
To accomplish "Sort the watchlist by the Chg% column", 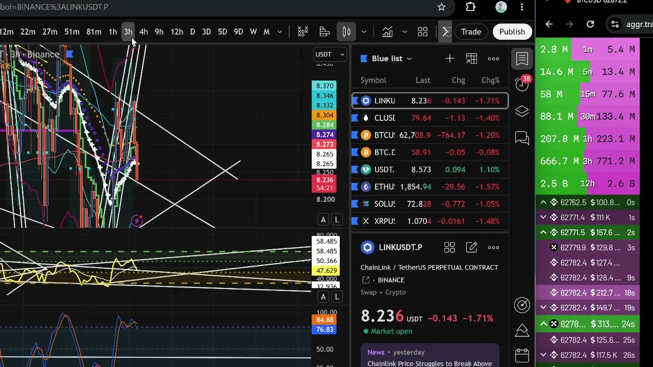I will [491, 80].
